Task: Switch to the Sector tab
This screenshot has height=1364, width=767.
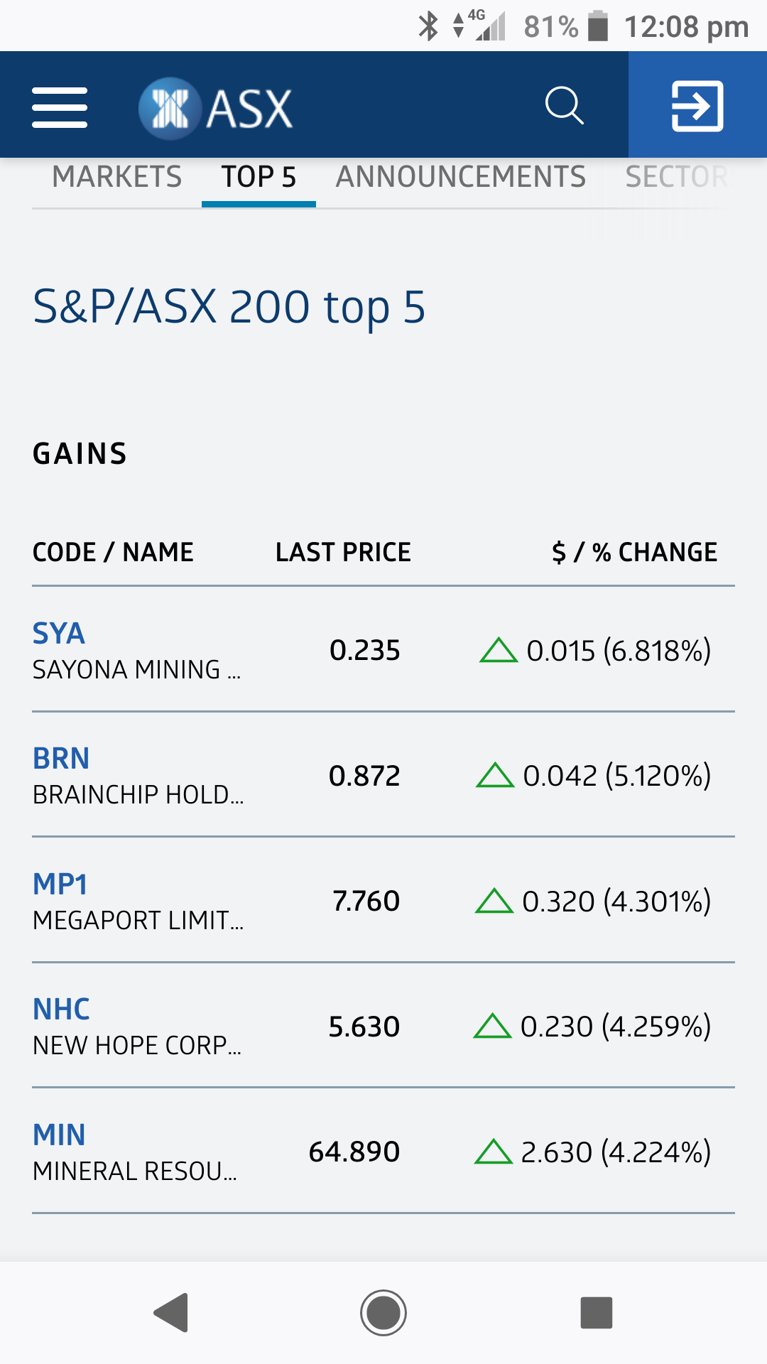Action: [x=677, y=177]
